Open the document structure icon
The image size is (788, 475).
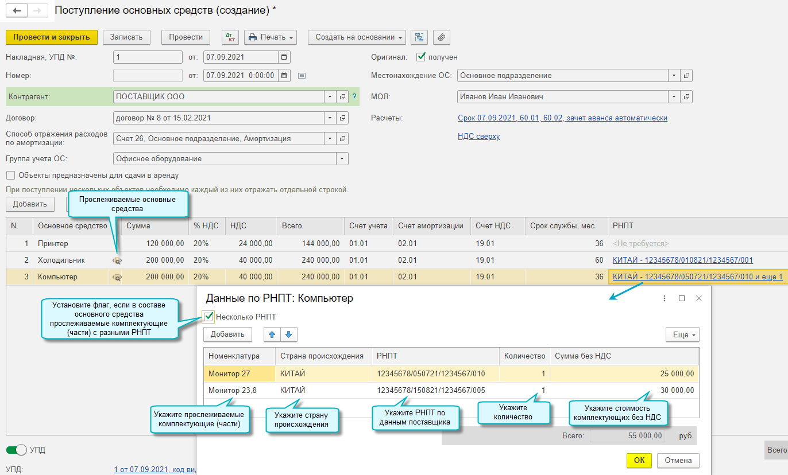tap(419, 37)
